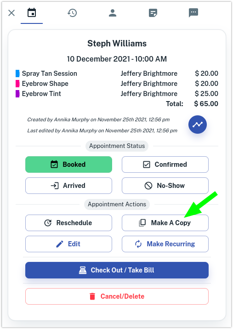This screenshot has height=329, width=233.
Task: Select the calendar appointment tab icon
Action: pyautogui.click(x=32, y=12)
